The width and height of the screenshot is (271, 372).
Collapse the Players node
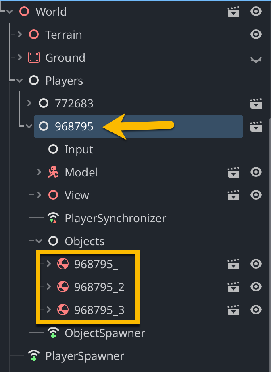coord(19,81)
